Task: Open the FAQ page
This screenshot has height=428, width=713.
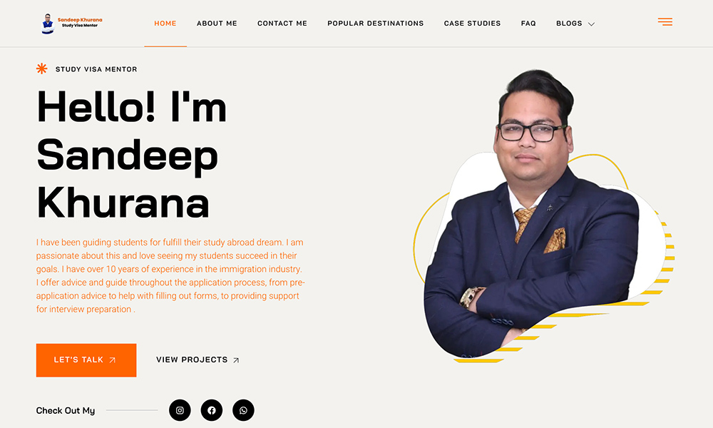Action: (528, 24)
